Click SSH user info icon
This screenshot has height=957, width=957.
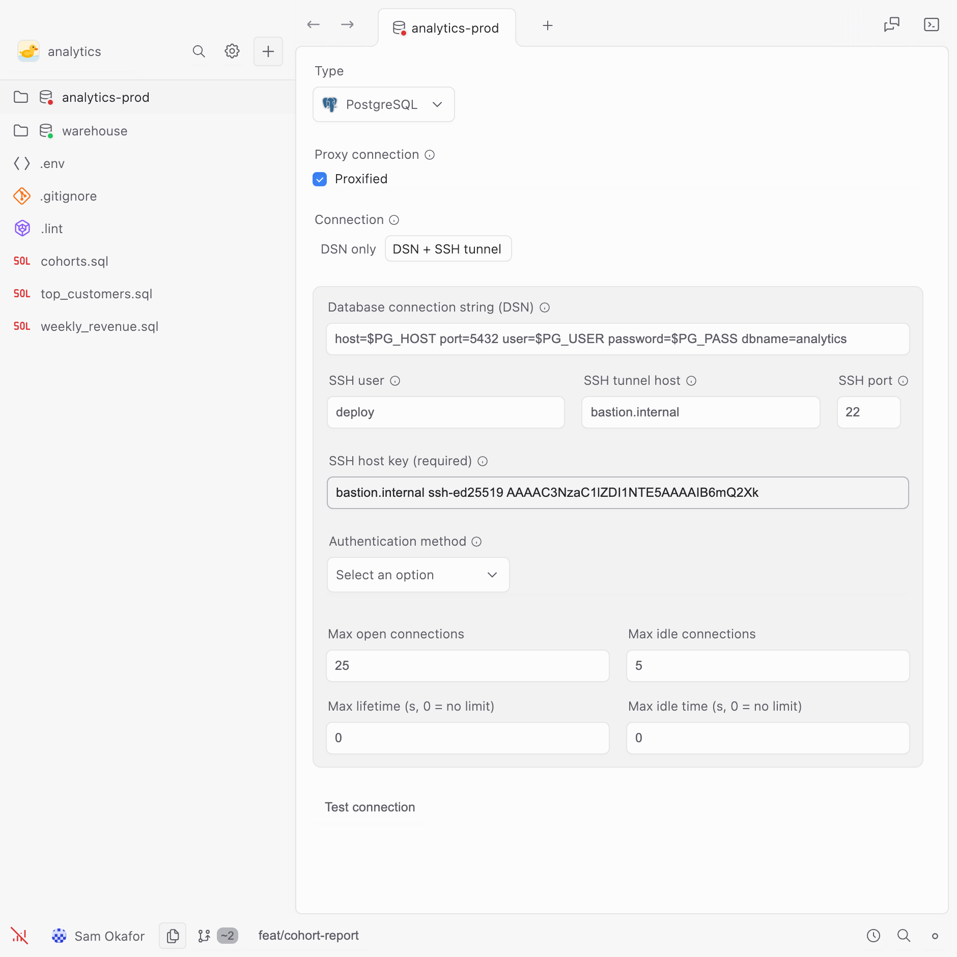395,381
